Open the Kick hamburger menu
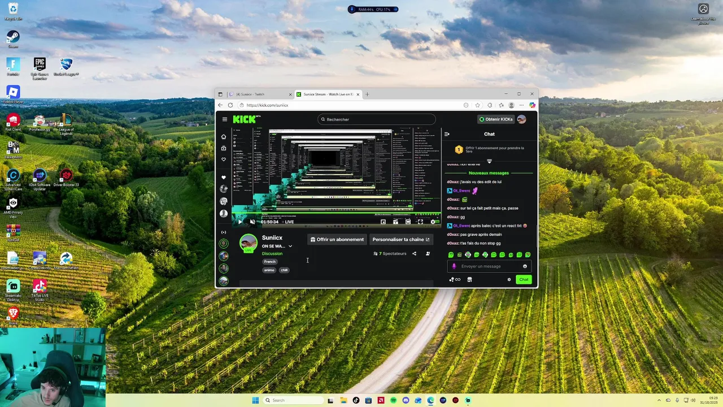Screen dimensions: 723x407 point(224,119)
